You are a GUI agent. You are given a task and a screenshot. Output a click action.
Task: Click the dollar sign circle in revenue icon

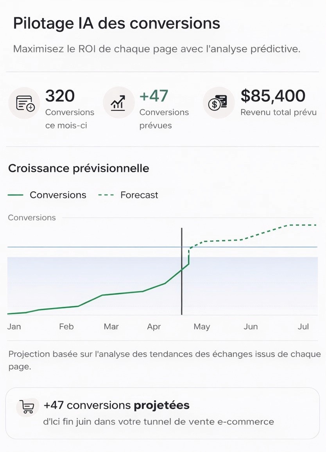(x=215, y=104)
